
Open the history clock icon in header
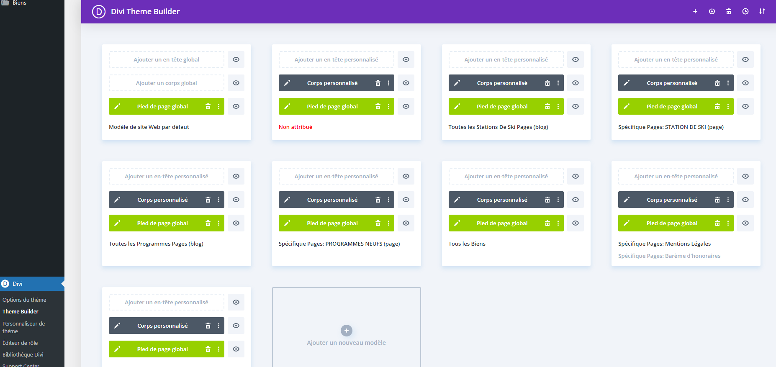[745, 11]
